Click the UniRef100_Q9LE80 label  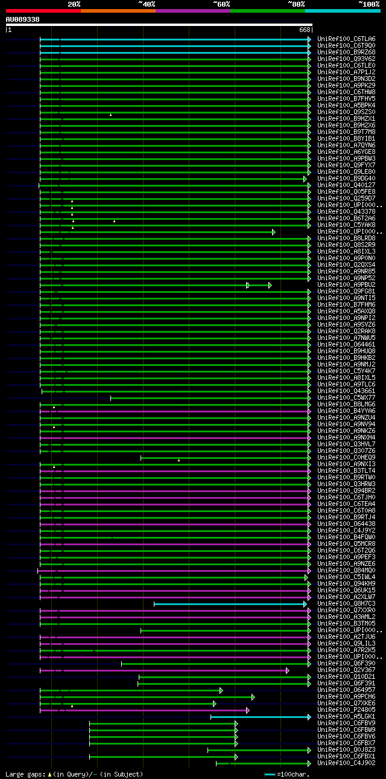pos(346,172)
